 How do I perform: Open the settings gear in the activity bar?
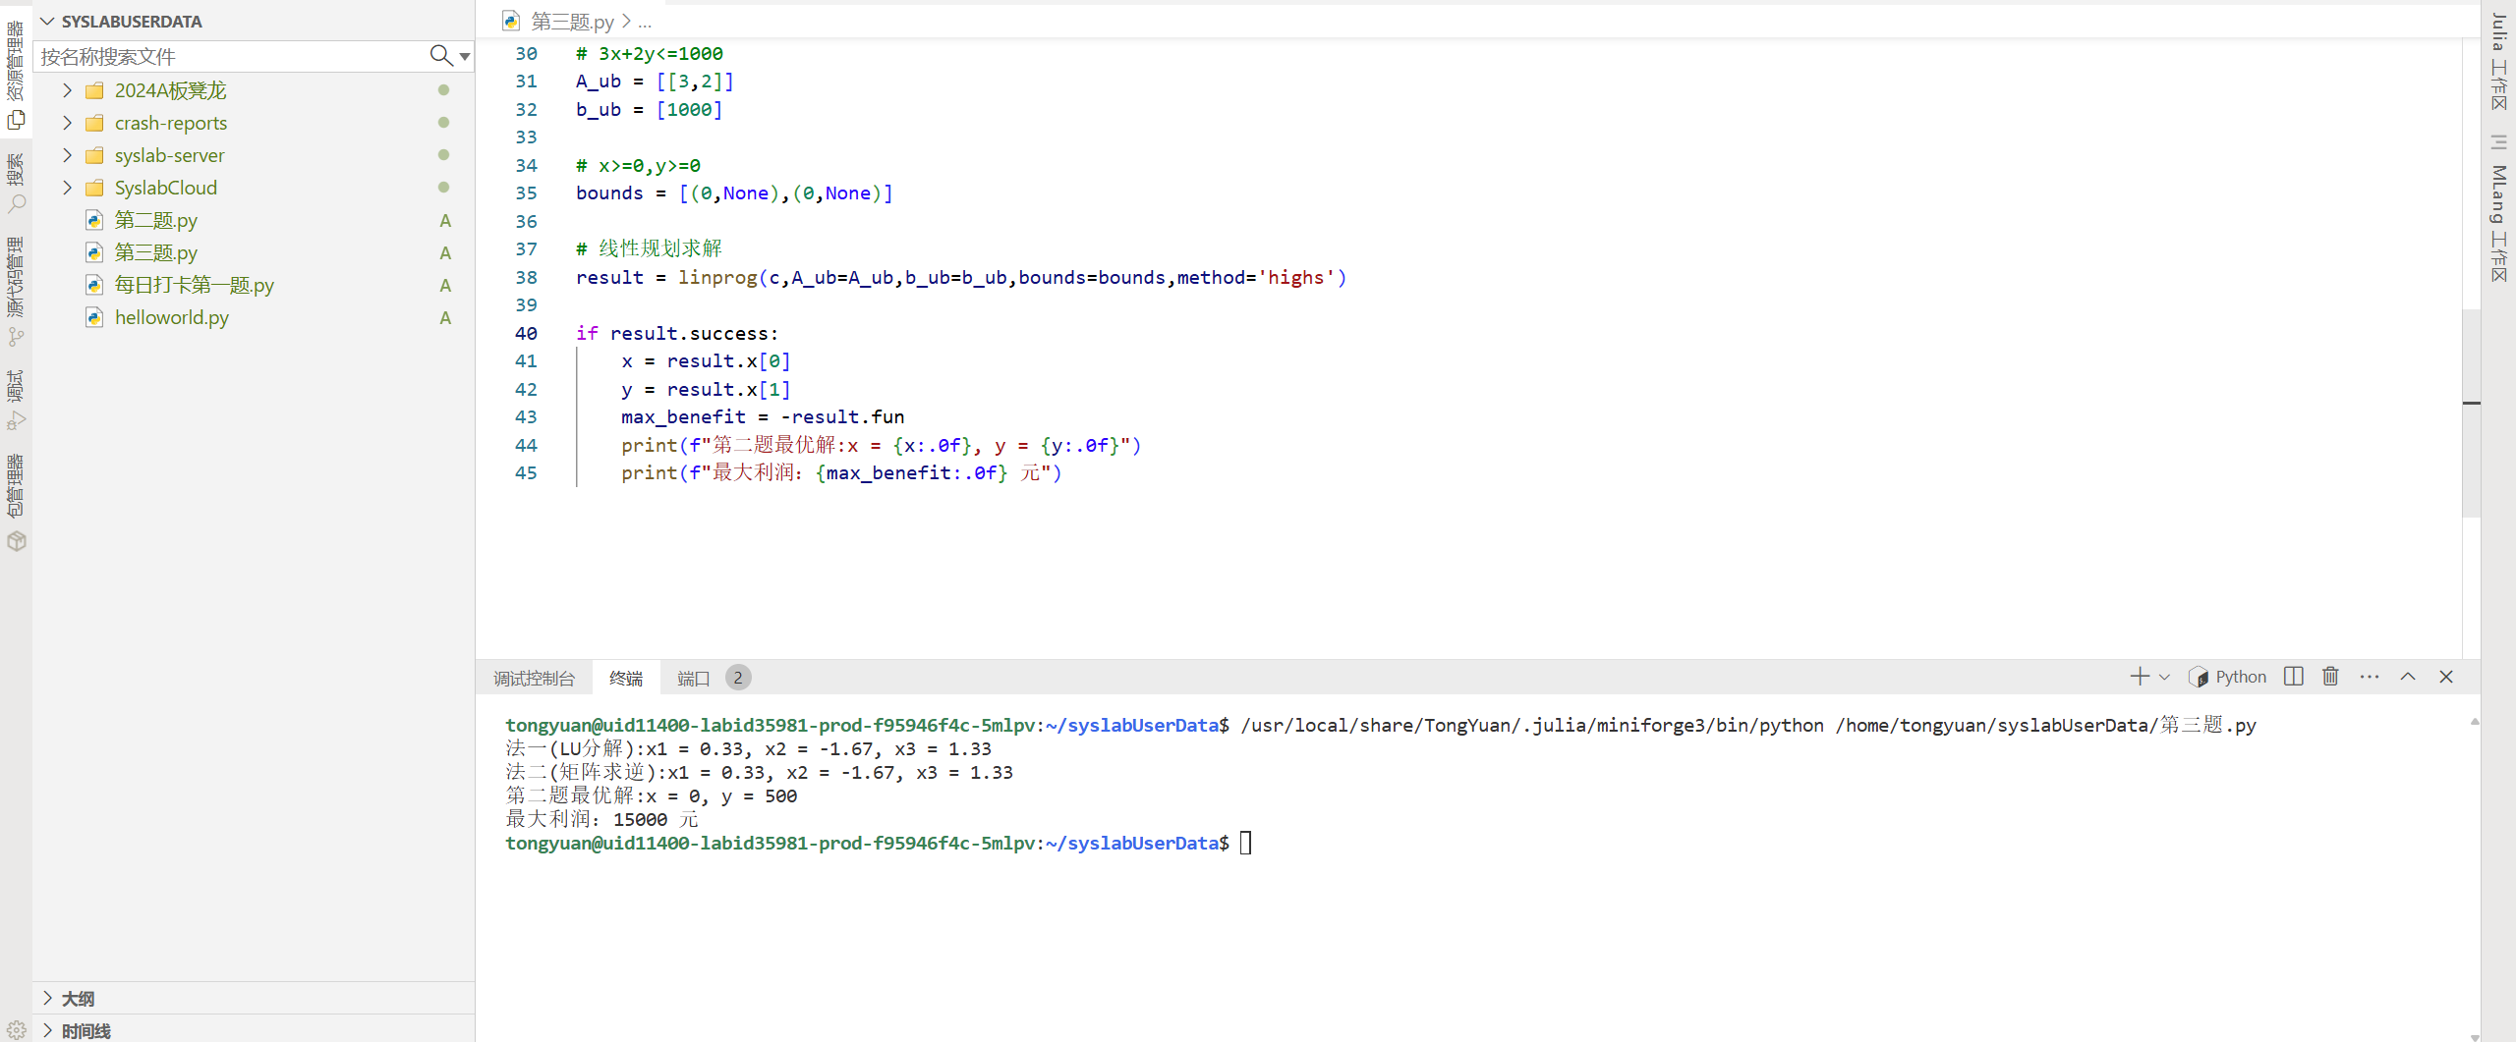pyautogui.click(x=16, y=1030)
